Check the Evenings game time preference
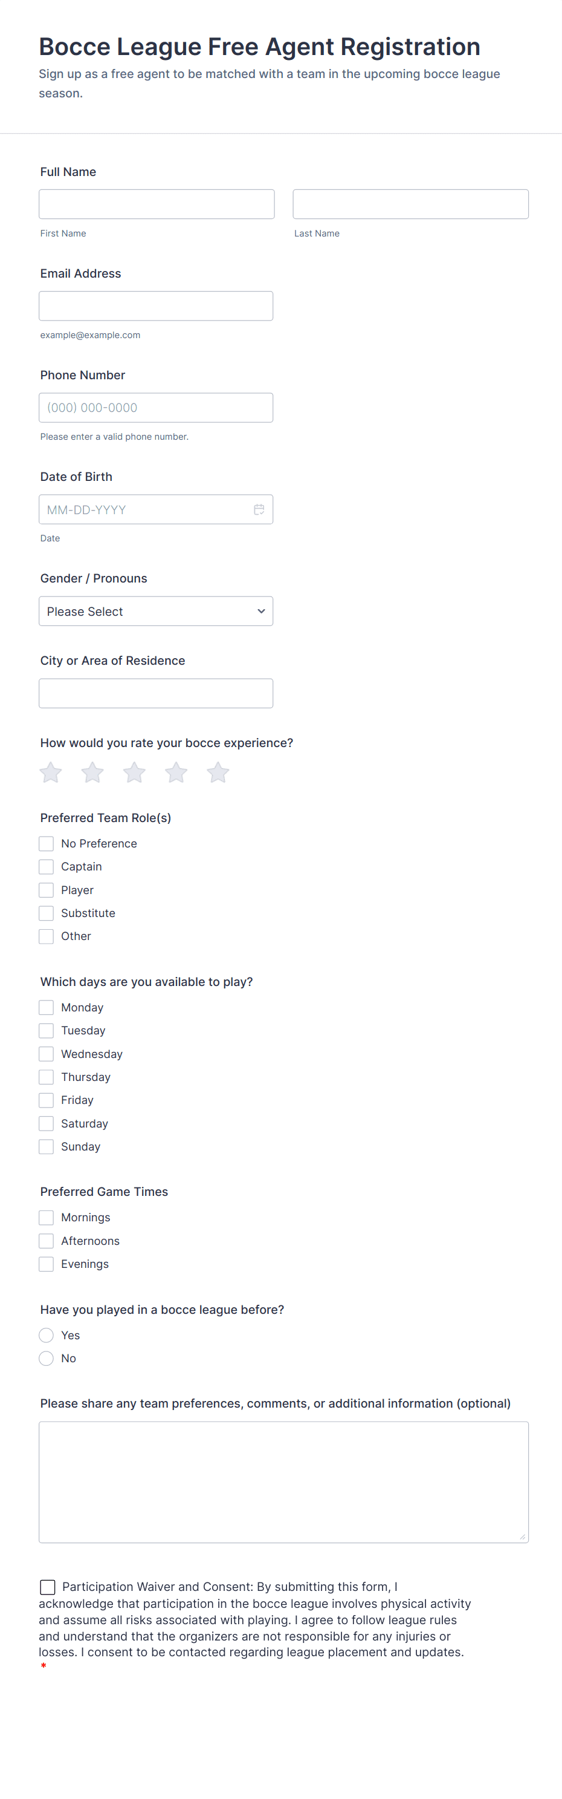The width and height of the screenshot is (562, 1799). (46, 1263)
